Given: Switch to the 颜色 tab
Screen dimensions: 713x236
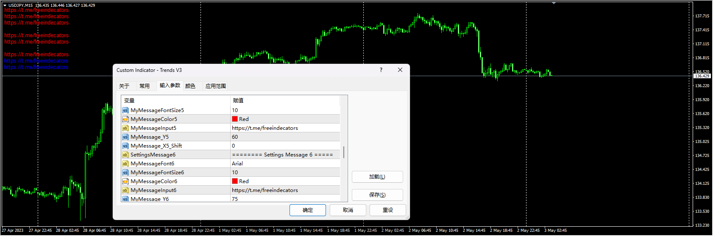Looking at the screenshot, I should click(x=190, y=86).
